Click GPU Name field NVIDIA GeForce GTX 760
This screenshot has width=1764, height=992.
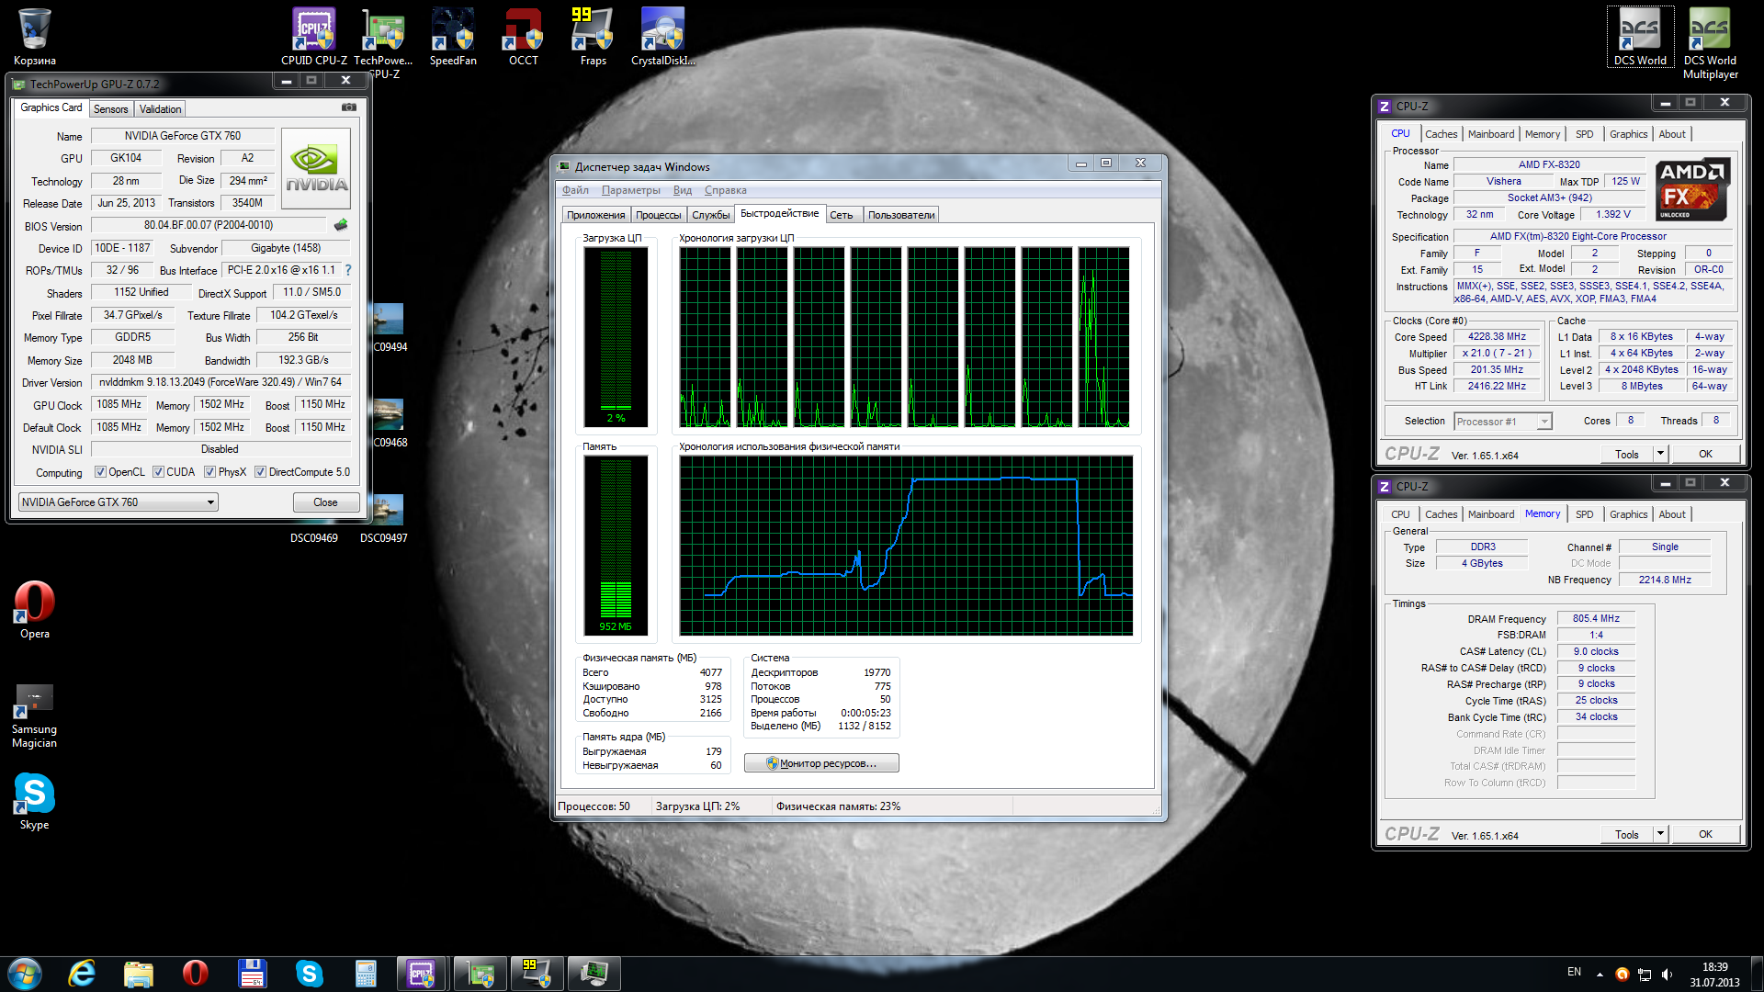[182, 136]
